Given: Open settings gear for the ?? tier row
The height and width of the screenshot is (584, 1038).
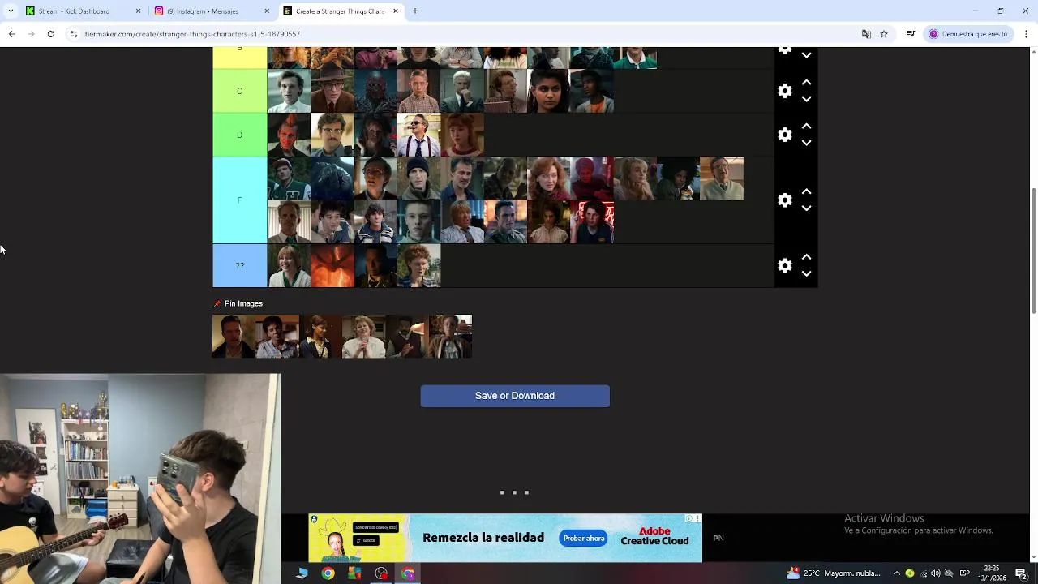Looking at the screenshot, I should point(784,266).
